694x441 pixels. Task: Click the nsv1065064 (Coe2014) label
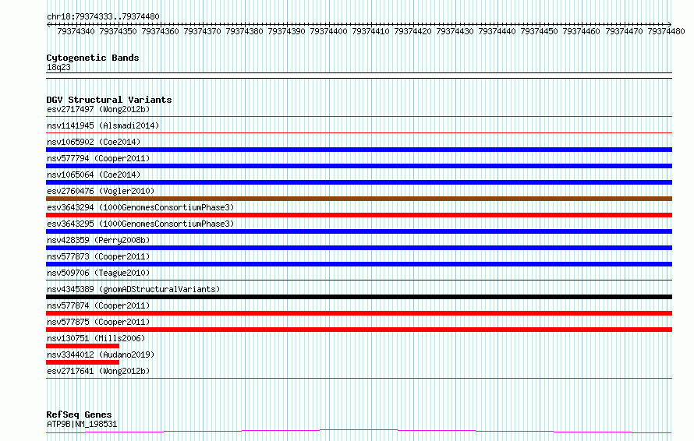point(94,175)
